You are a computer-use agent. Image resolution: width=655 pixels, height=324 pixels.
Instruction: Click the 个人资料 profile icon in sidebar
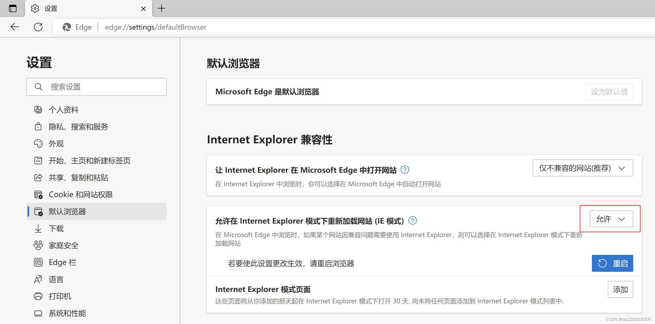tap(38, 109)
